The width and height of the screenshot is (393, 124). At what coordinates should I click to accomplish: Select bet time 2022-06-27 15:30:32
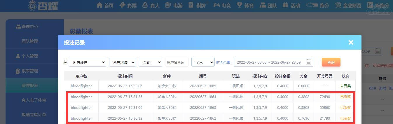pos(125,118)
